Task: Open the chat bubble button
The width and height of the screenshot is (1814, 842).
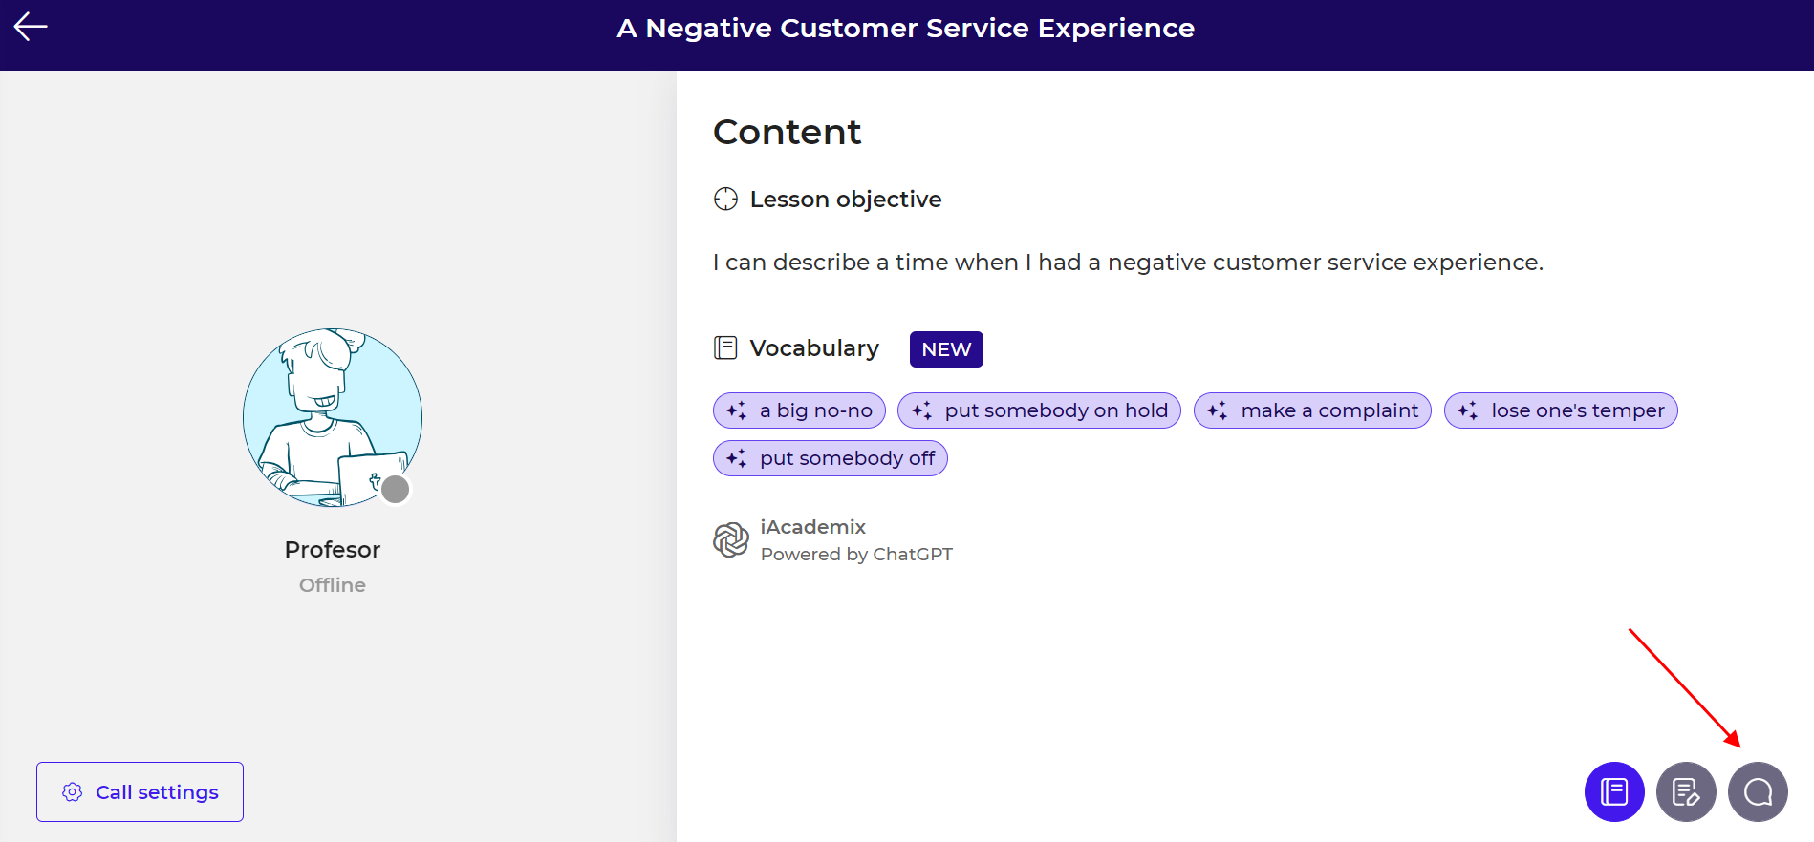Action: click(1757, 791)
